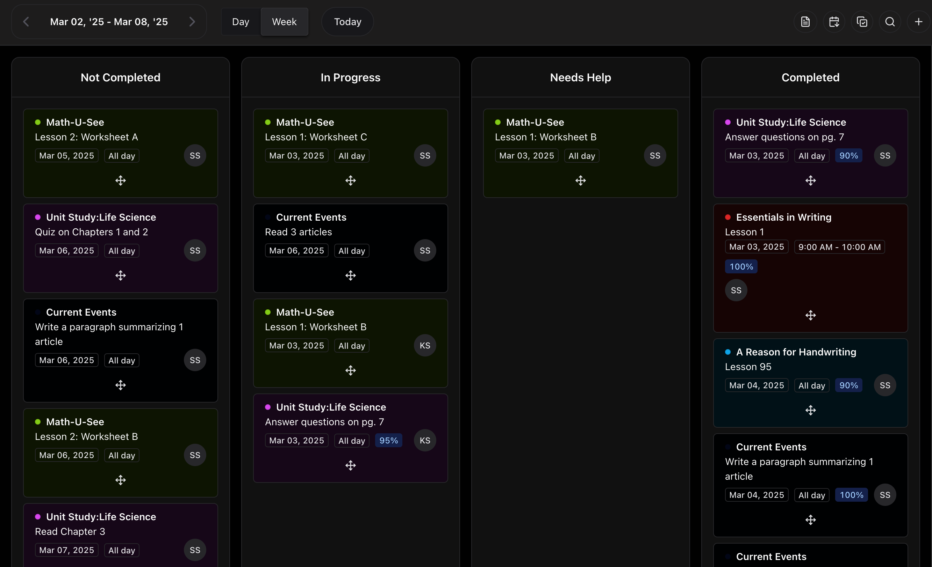Click the KS avatar on Lesson 1: Worksheet B
This screenshot has width=932, height=567.
[x=424, y=346]
